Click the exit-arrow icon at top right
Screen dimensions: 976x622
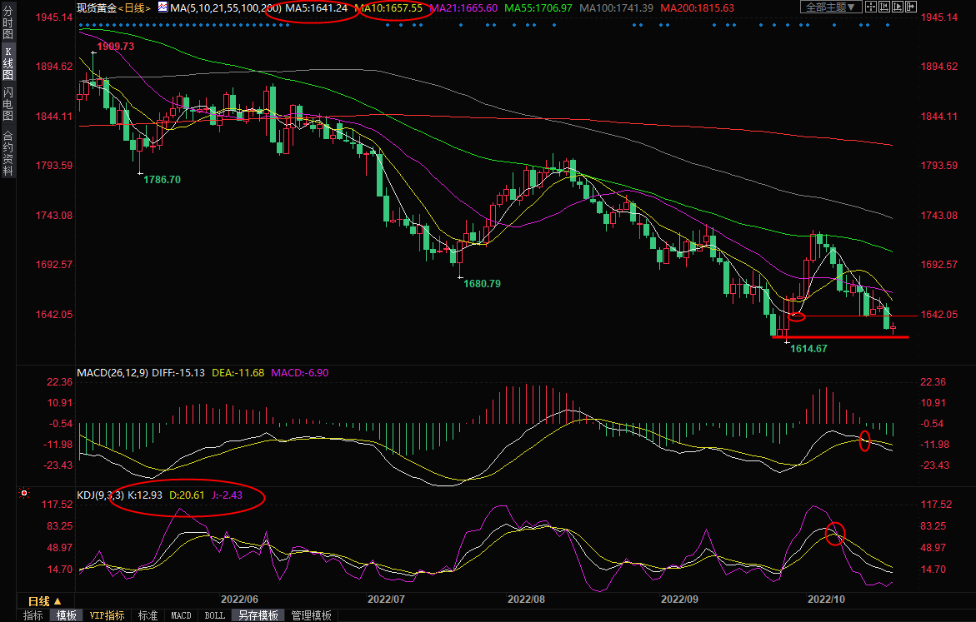pyautogui.click(x=911, y=7)
